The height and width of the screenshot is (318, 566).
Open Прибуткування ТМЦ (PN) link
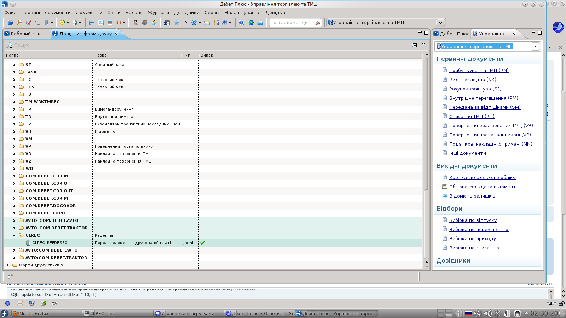click(x=479, y=70)
